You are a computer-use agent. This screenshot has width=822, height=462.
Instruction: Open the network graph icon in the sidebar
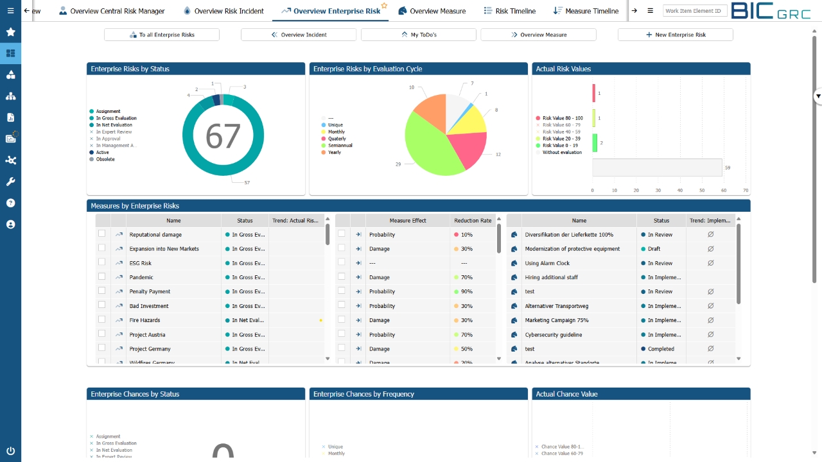[x=10, y=160]
